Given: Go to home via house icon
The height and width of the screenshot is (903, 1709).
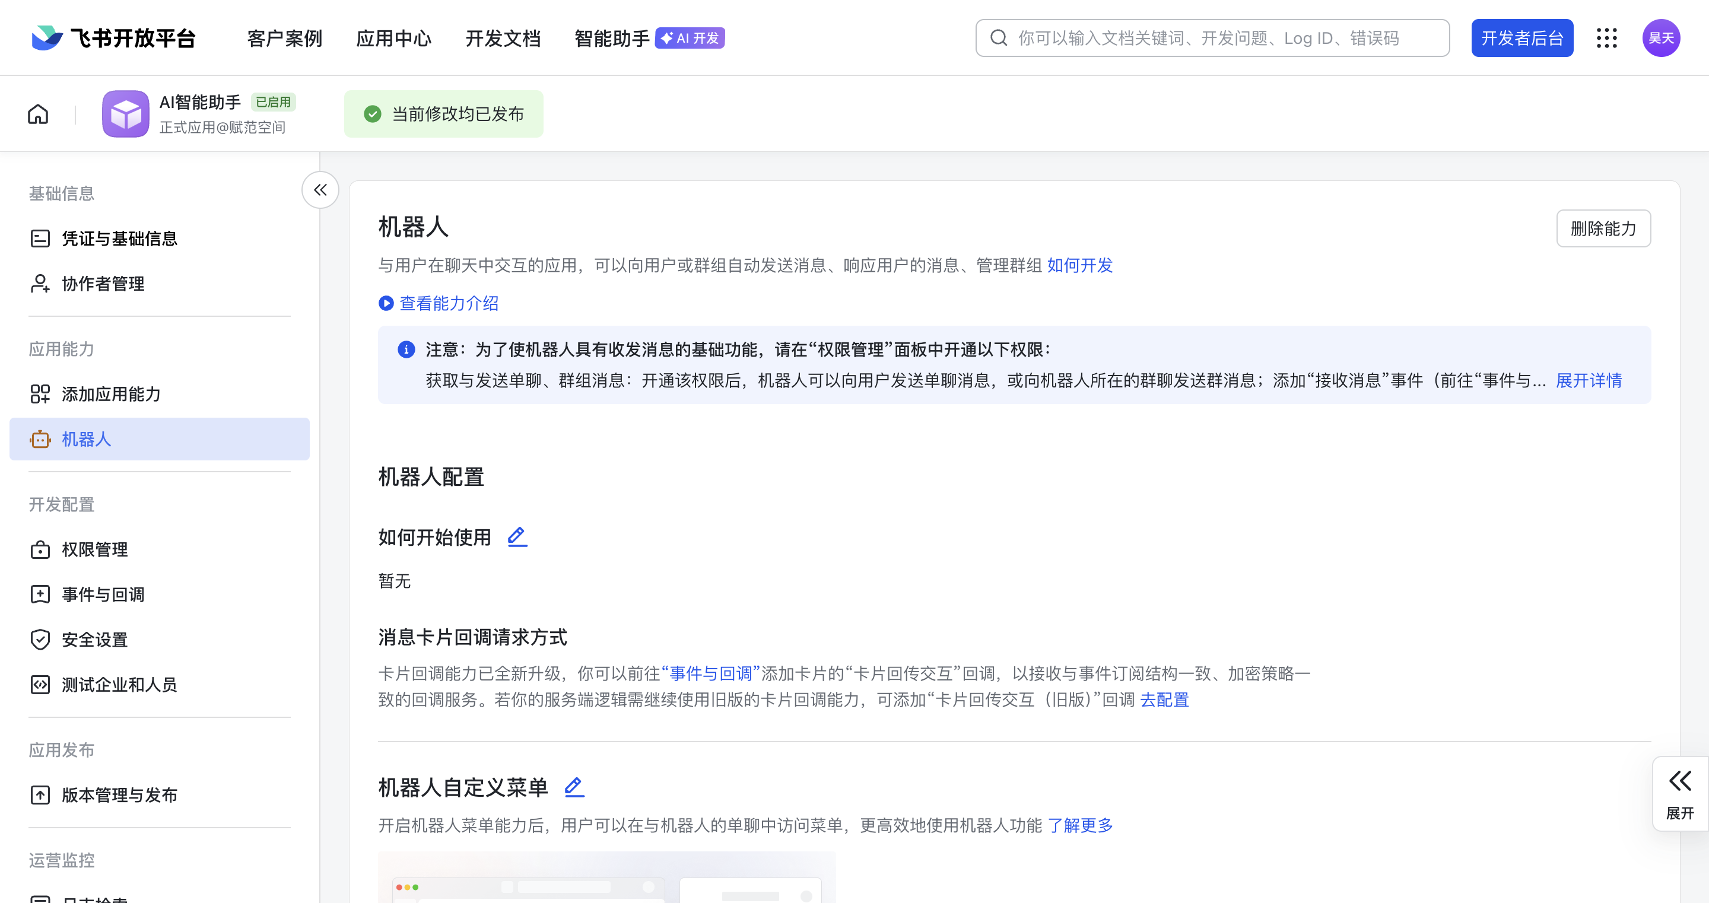Looking at the screenshot, I should point(38,114).
